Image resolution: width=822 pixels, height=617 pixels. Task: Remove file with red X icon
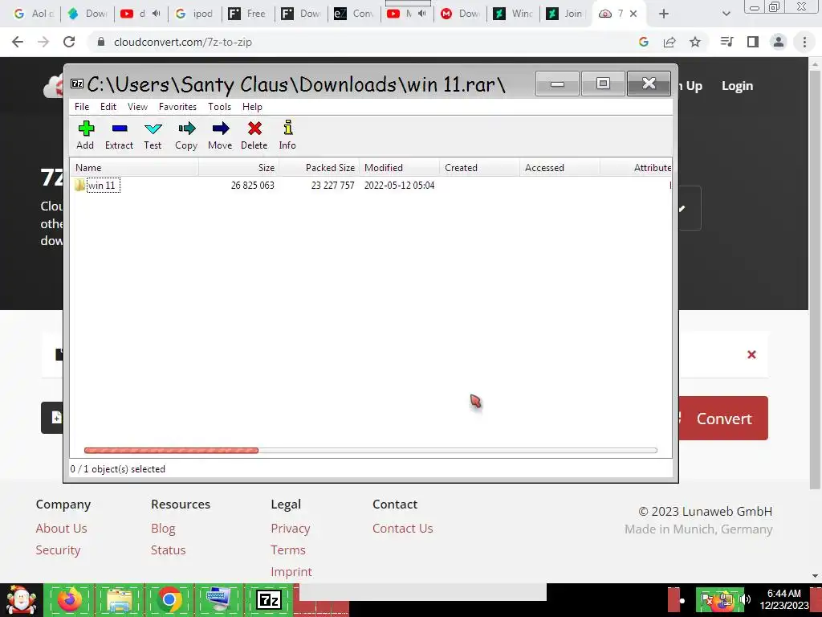tap(751, 354)
